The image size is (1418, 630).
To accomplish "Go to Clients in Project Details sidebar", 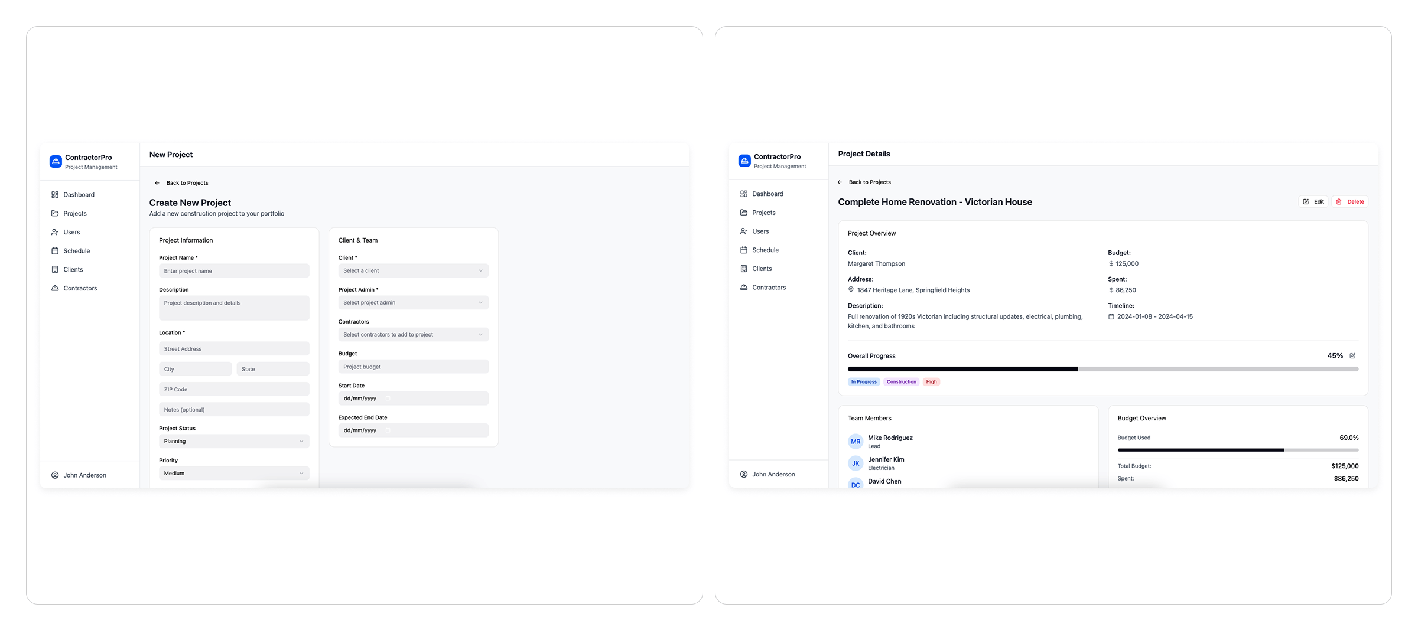I will tap(762, 269).
